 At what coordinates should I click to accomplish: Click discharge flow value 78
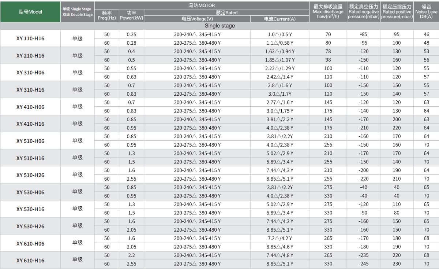328,51
